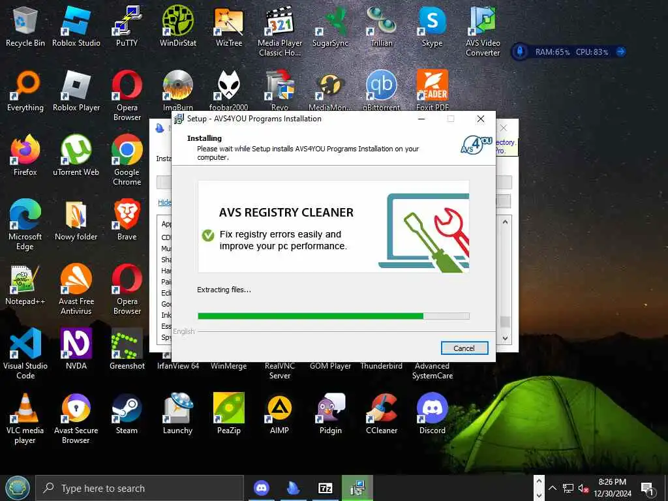Select Avast Secure Browser desktop icon

coord(76,419)
